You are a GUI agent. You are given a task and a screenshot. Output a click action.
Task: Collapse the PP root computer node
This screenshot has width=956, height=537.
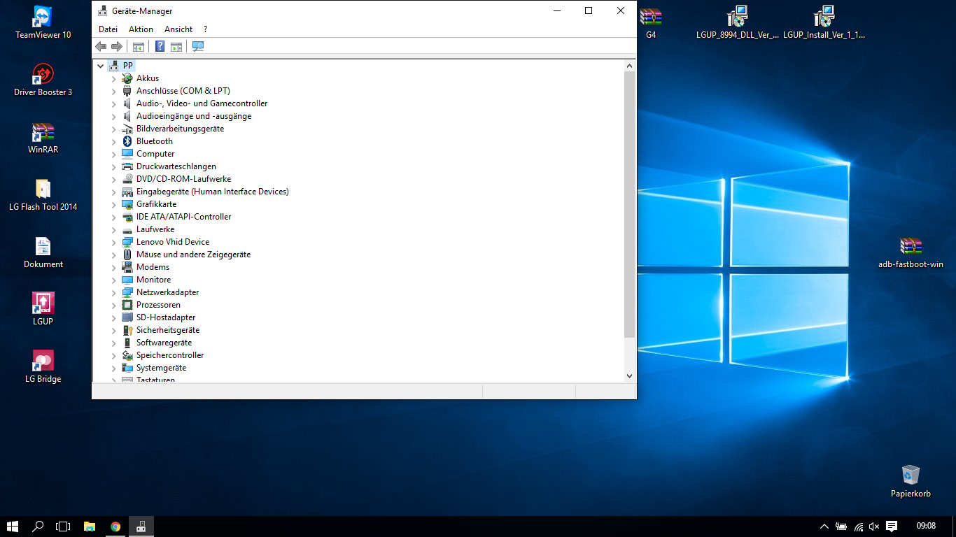point(101,66)
